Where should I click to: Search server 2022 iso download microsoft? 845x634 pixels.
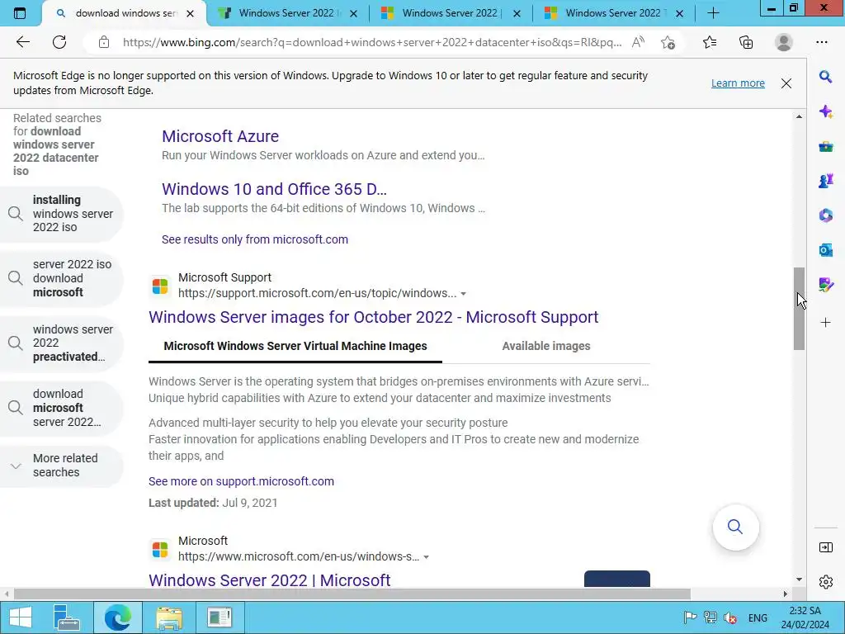click(62, 278)
